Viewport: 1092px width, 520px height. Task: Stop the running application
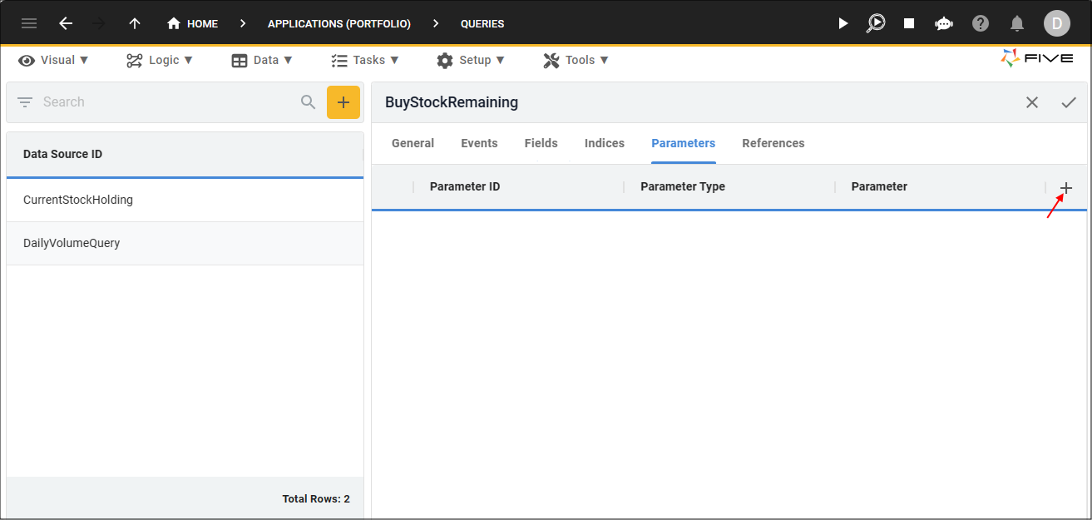point(909,23)
